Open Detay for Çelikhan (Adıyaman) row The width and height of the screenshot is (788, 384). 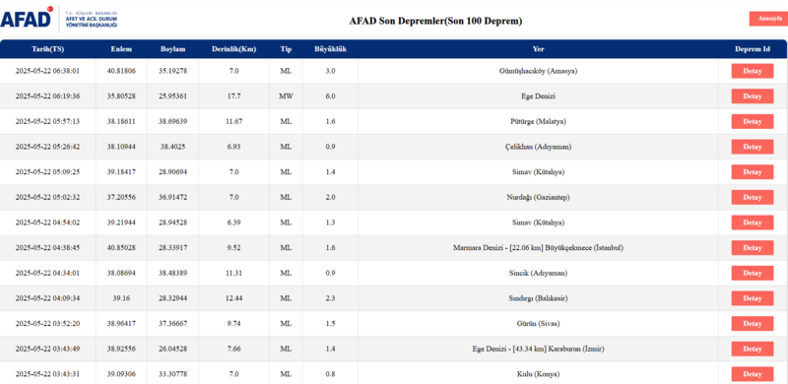pos(752,147)
